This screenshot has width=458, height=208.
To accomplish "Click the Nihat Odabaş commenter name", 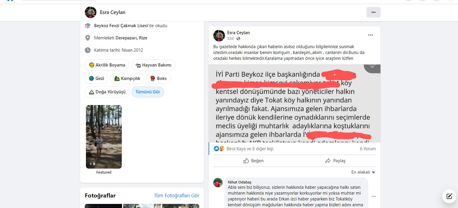I will [x=239, y=182].
